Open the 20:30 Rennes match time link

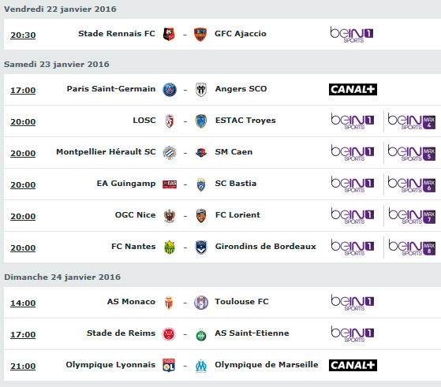point(23,35)
